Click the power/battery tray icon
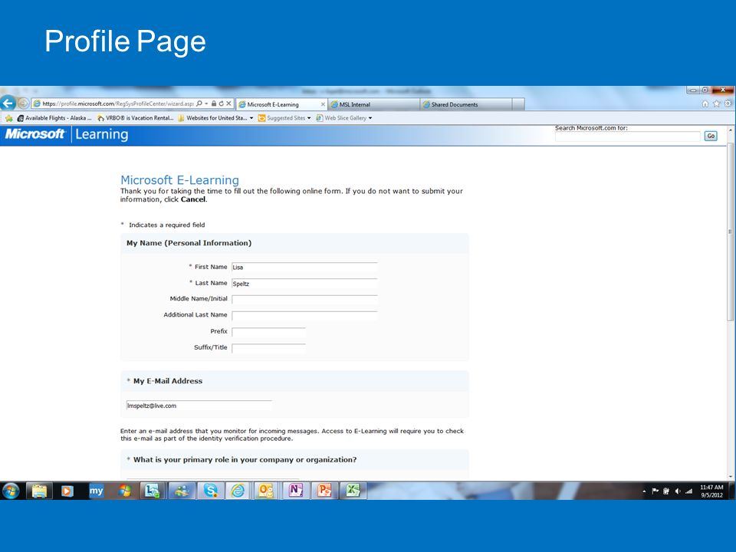This screenshot has width=736, height=552. tap(666, 491)
